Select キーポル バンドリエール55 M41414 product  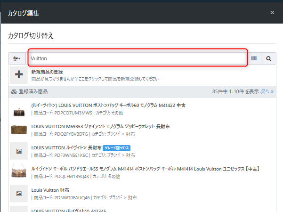142,172
